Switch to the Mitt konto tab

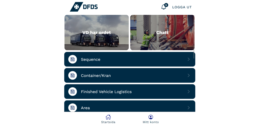151,119
